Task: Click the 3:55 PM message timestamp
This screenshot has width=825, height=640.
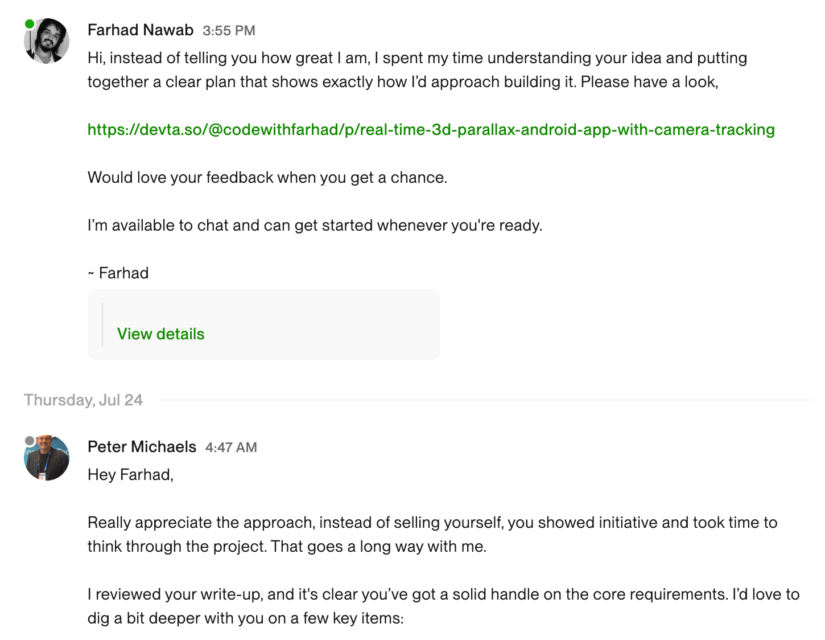Action: coord(229,31)
